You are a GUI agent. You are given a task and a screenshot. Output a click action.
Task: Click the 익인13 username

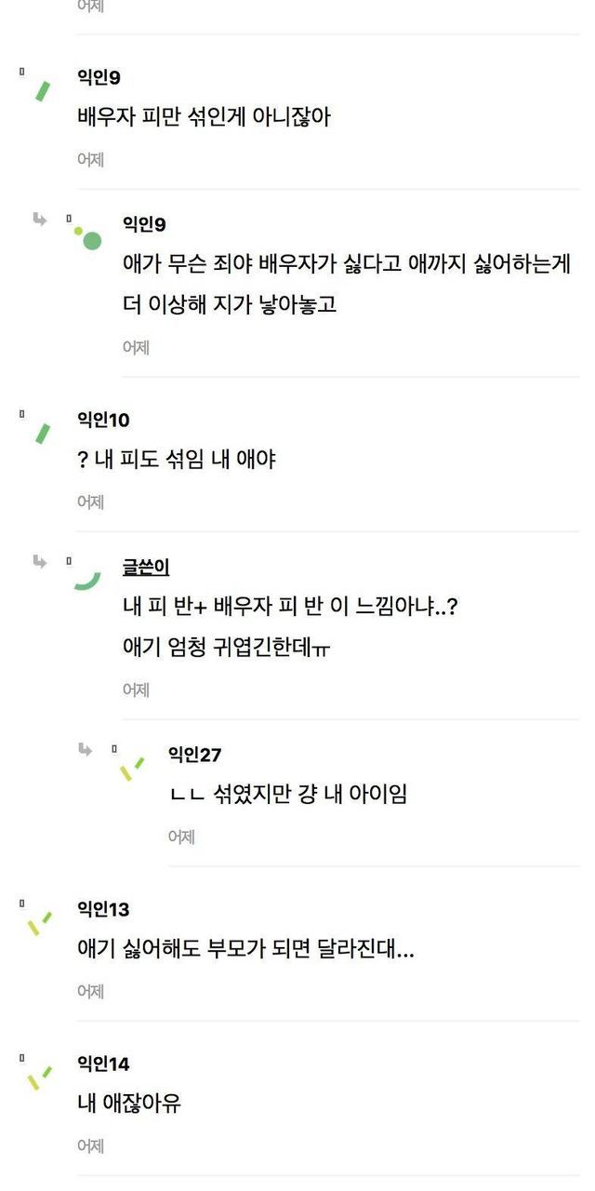pyautogui.click(x=103, y=909)
